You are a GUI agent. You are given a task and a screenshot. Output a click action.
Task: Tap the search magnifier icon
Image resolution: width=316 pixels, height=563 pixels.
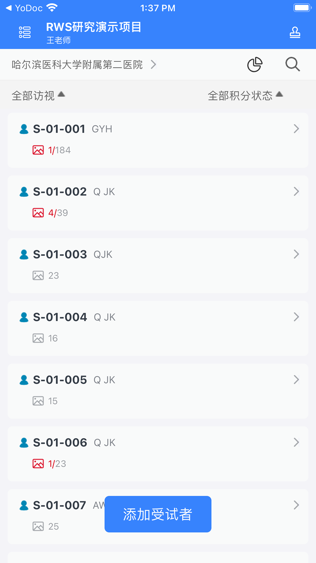pyautogui.click(x=293, y=65)
